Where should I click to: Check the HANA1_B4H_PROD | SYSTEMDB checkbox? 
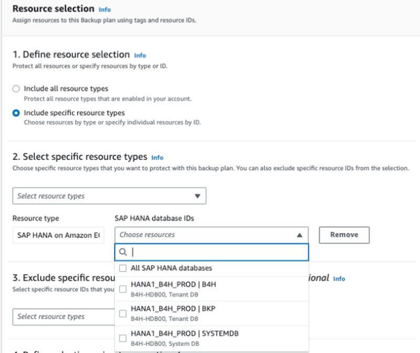pos(123,338)
